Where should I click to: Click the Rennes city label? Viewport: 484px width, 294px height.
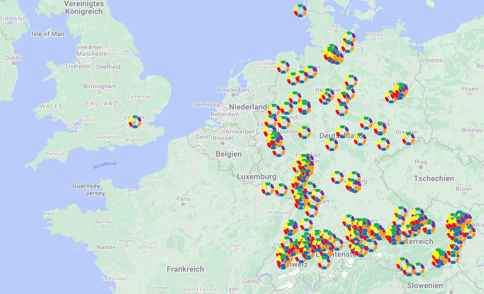(104, 222)
